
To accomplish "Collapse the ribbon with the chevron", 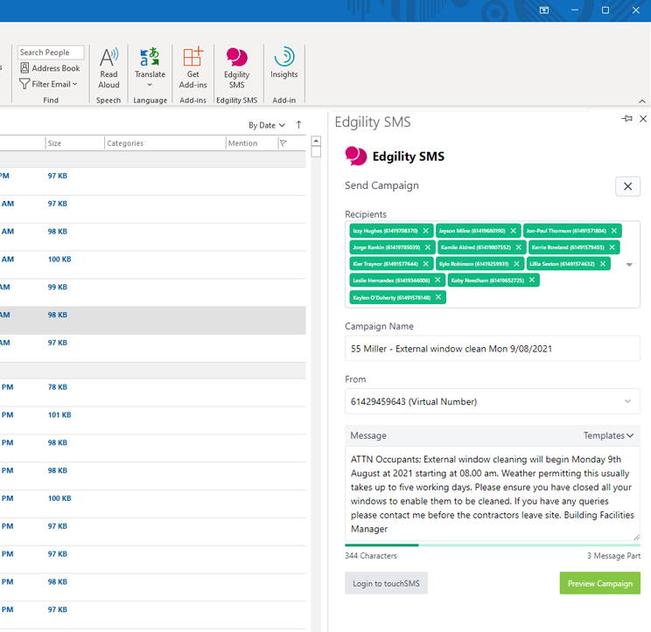I will click(x=642, y=101).
